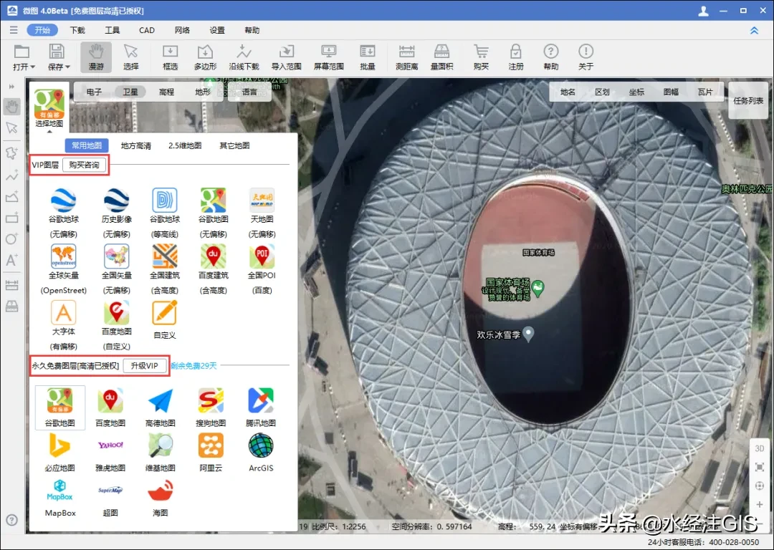Screen dimensions: 774x550
Task: Click the 购买咨询 button
Action: (x=84, y=165)
